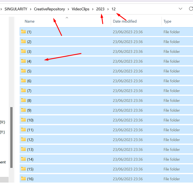
Task: Click the folder icon of (14)
Action: [x=23, y=159]
